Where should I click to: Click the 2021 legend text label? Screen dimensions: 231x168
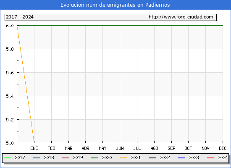pyautogui.click(x=136, y=157)
